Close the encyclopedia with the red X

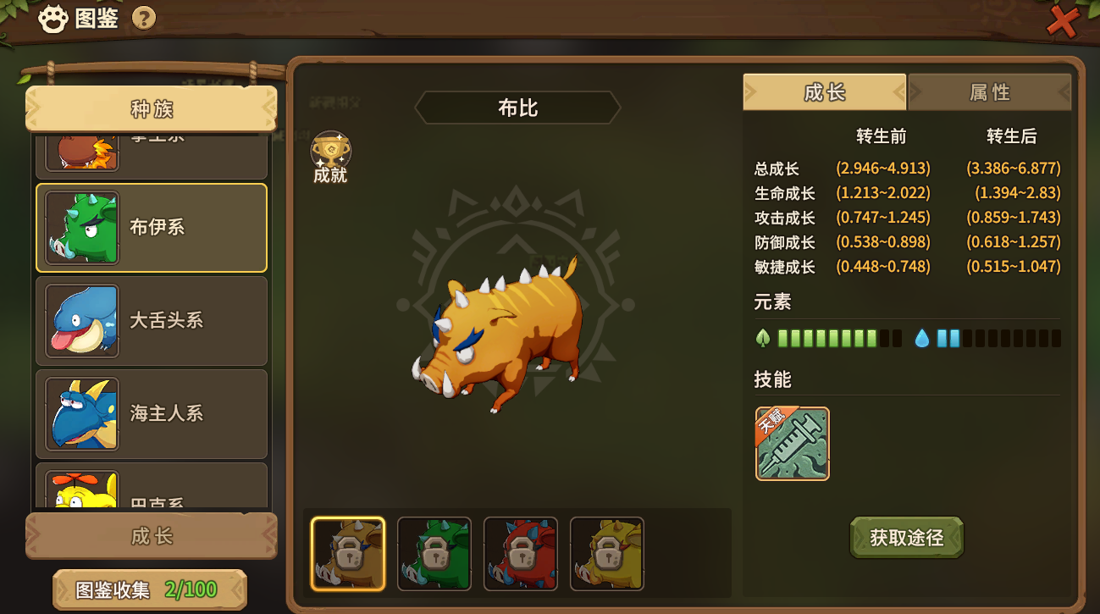[1062, 21]
